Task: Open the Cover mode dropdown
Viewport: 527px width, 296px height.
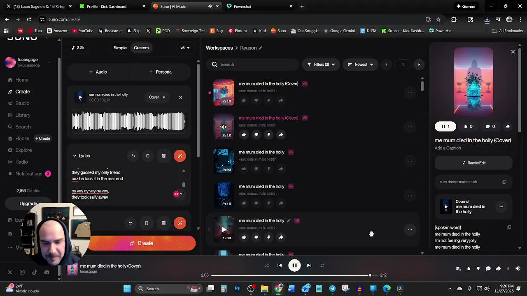Action: tap(157, 97)
